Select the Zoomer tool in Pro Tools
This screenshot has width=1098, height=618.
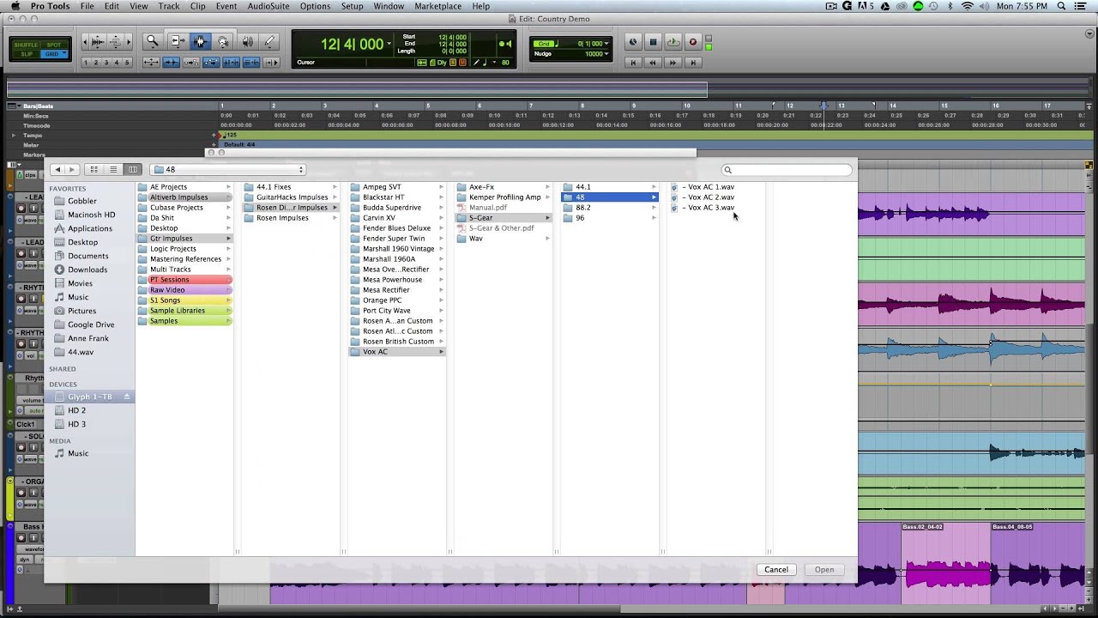[x=153, y=41]
